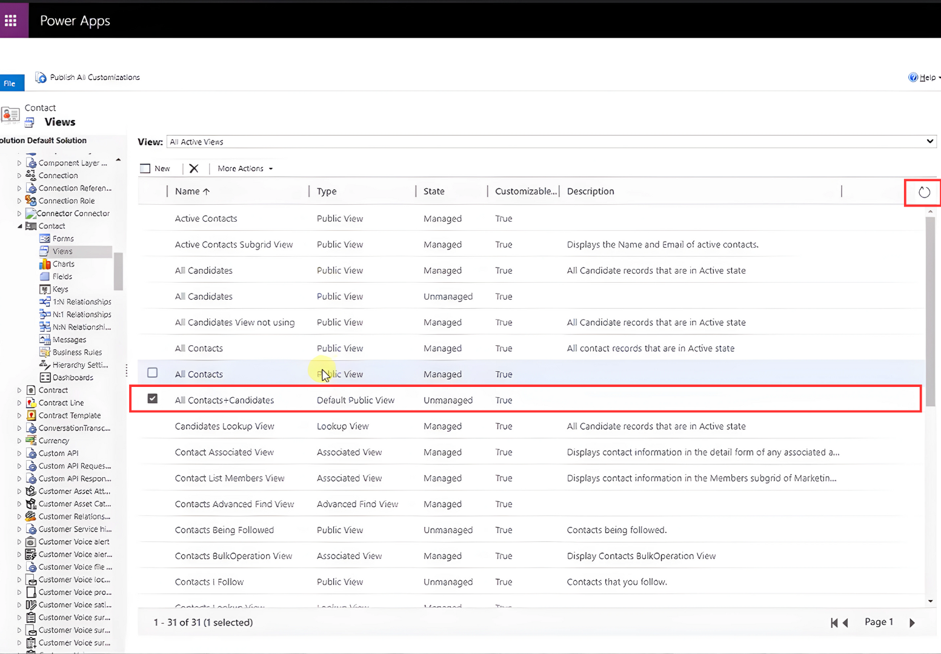Select Views in the Contact tree

tap(62, 251)
